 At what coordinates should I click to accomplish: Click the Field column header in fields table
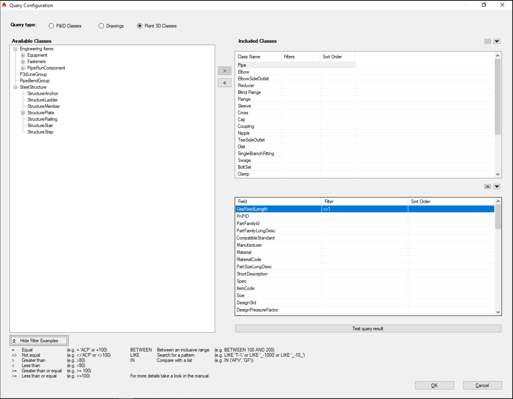[278, 202]
